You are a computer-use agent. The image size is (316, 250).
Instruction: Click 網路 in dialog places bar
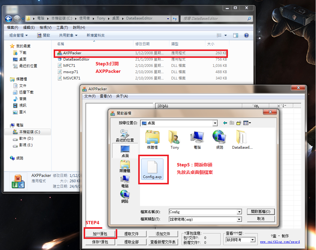pos(125,197)
